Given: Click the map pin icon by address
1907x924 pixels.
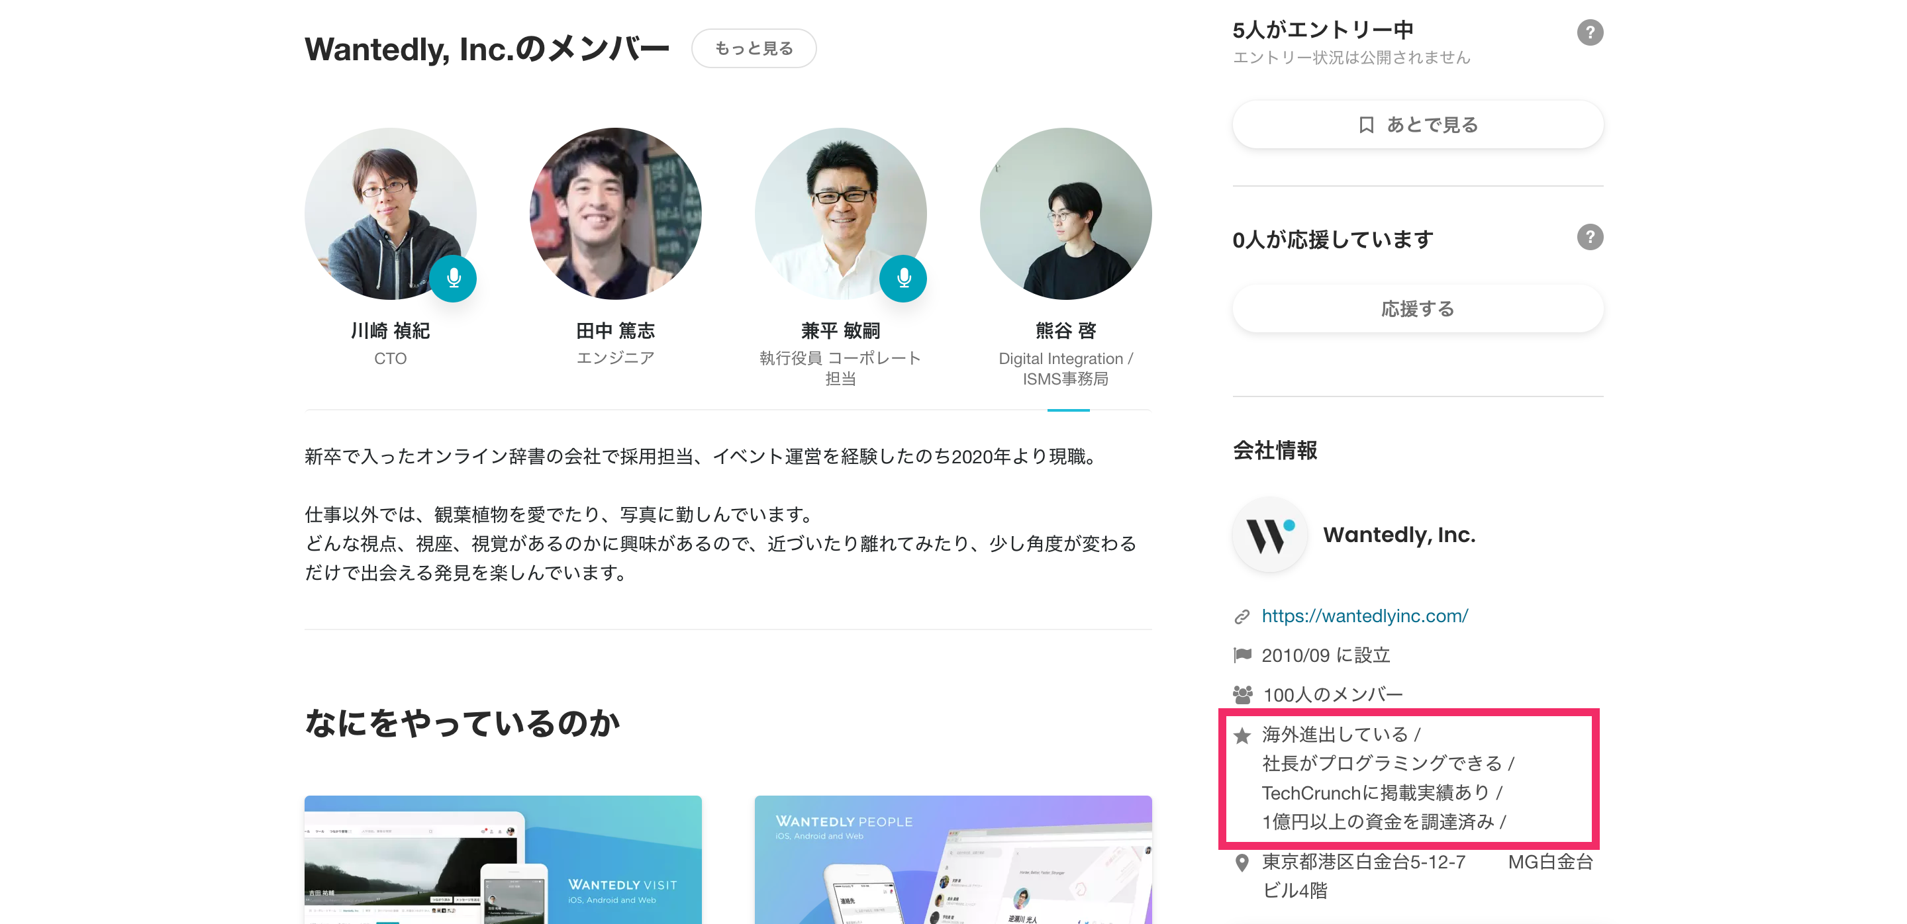Looking at the screenshot, I should tap(1242, 862).
